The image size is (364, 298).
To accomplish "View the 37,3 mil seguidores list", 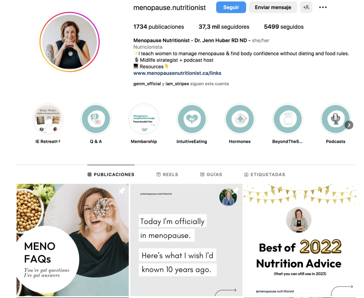I will coord(224,27).
